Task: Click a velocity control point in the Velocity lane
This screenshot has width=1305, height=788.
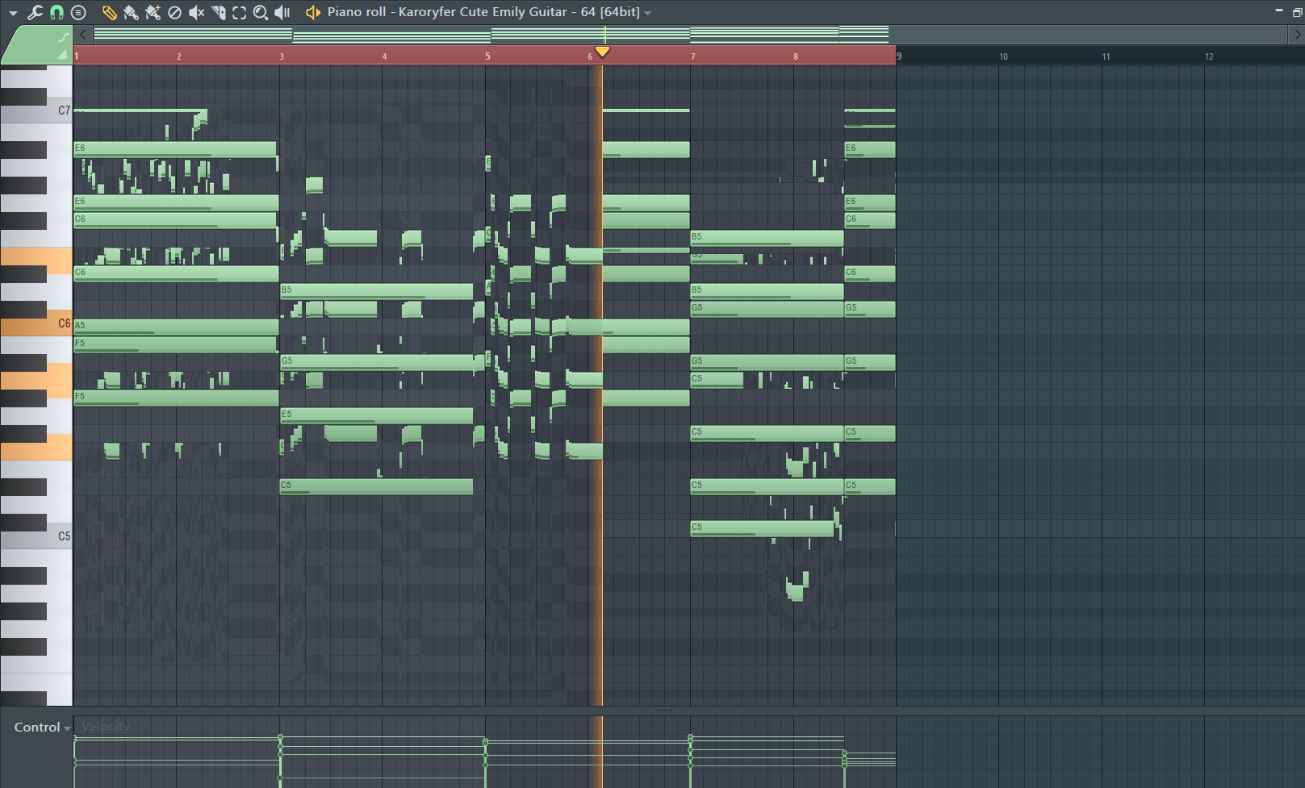Action: (281, 735)
